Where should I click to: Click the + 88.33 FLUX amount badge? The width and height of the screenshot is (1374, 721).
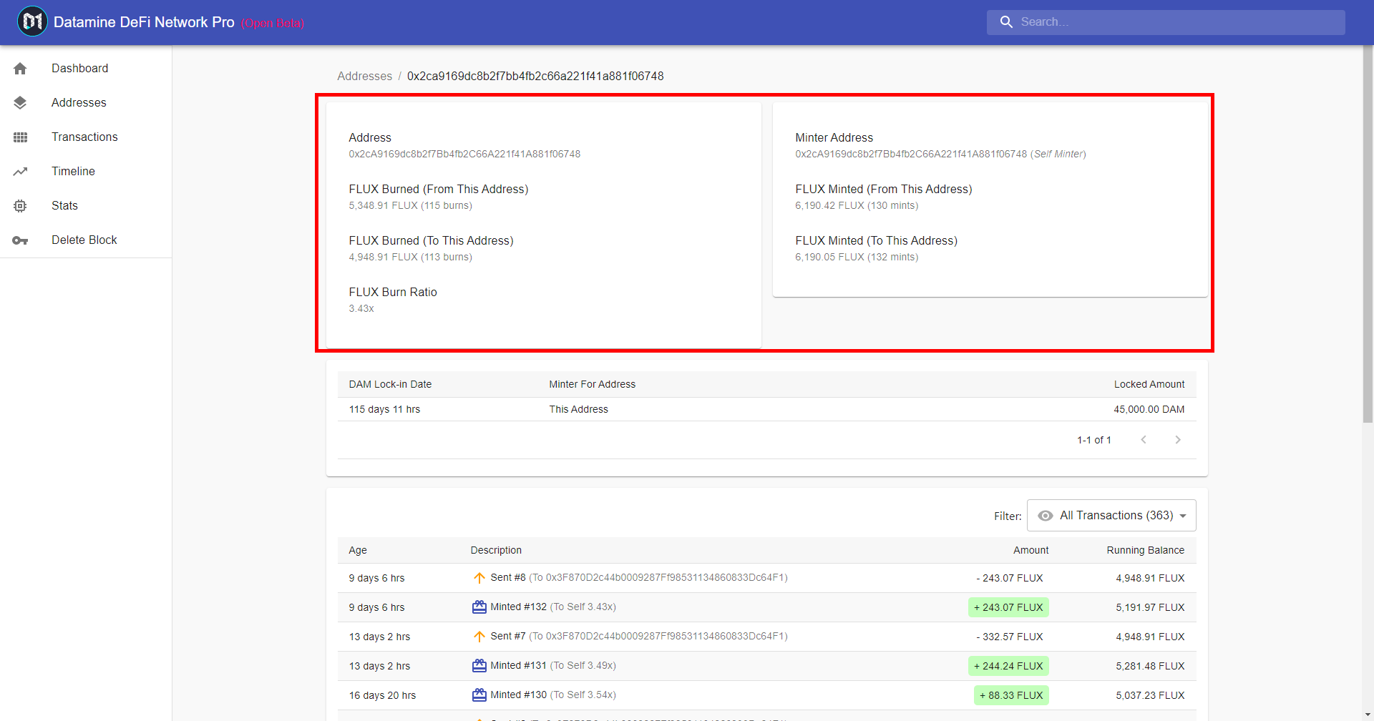pos(1011,695)
